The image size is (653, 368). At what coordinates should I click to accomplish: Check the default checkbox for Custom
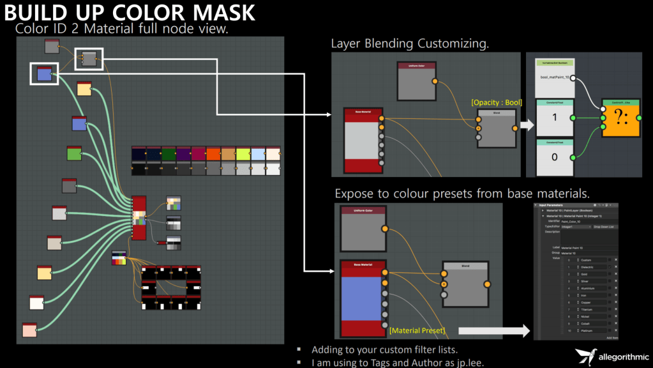tap(609, 260)
